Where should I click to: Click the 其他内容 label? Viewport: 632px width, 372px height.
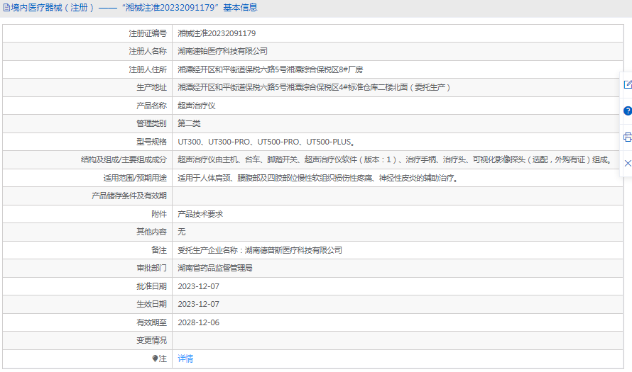[x=151, y=232]
